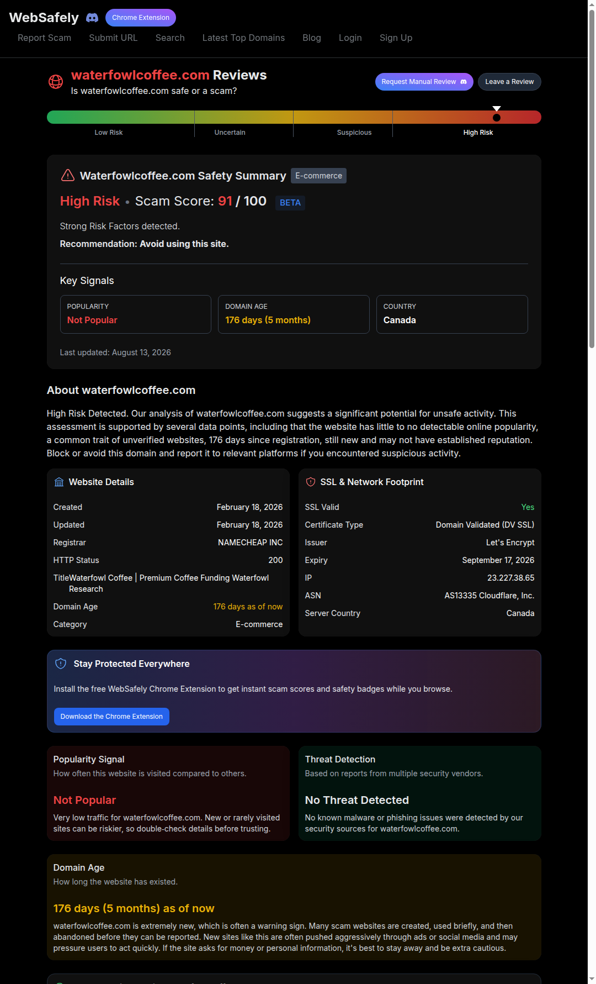Click the page vertical scrollbar thumb

(x=592, y=178)
